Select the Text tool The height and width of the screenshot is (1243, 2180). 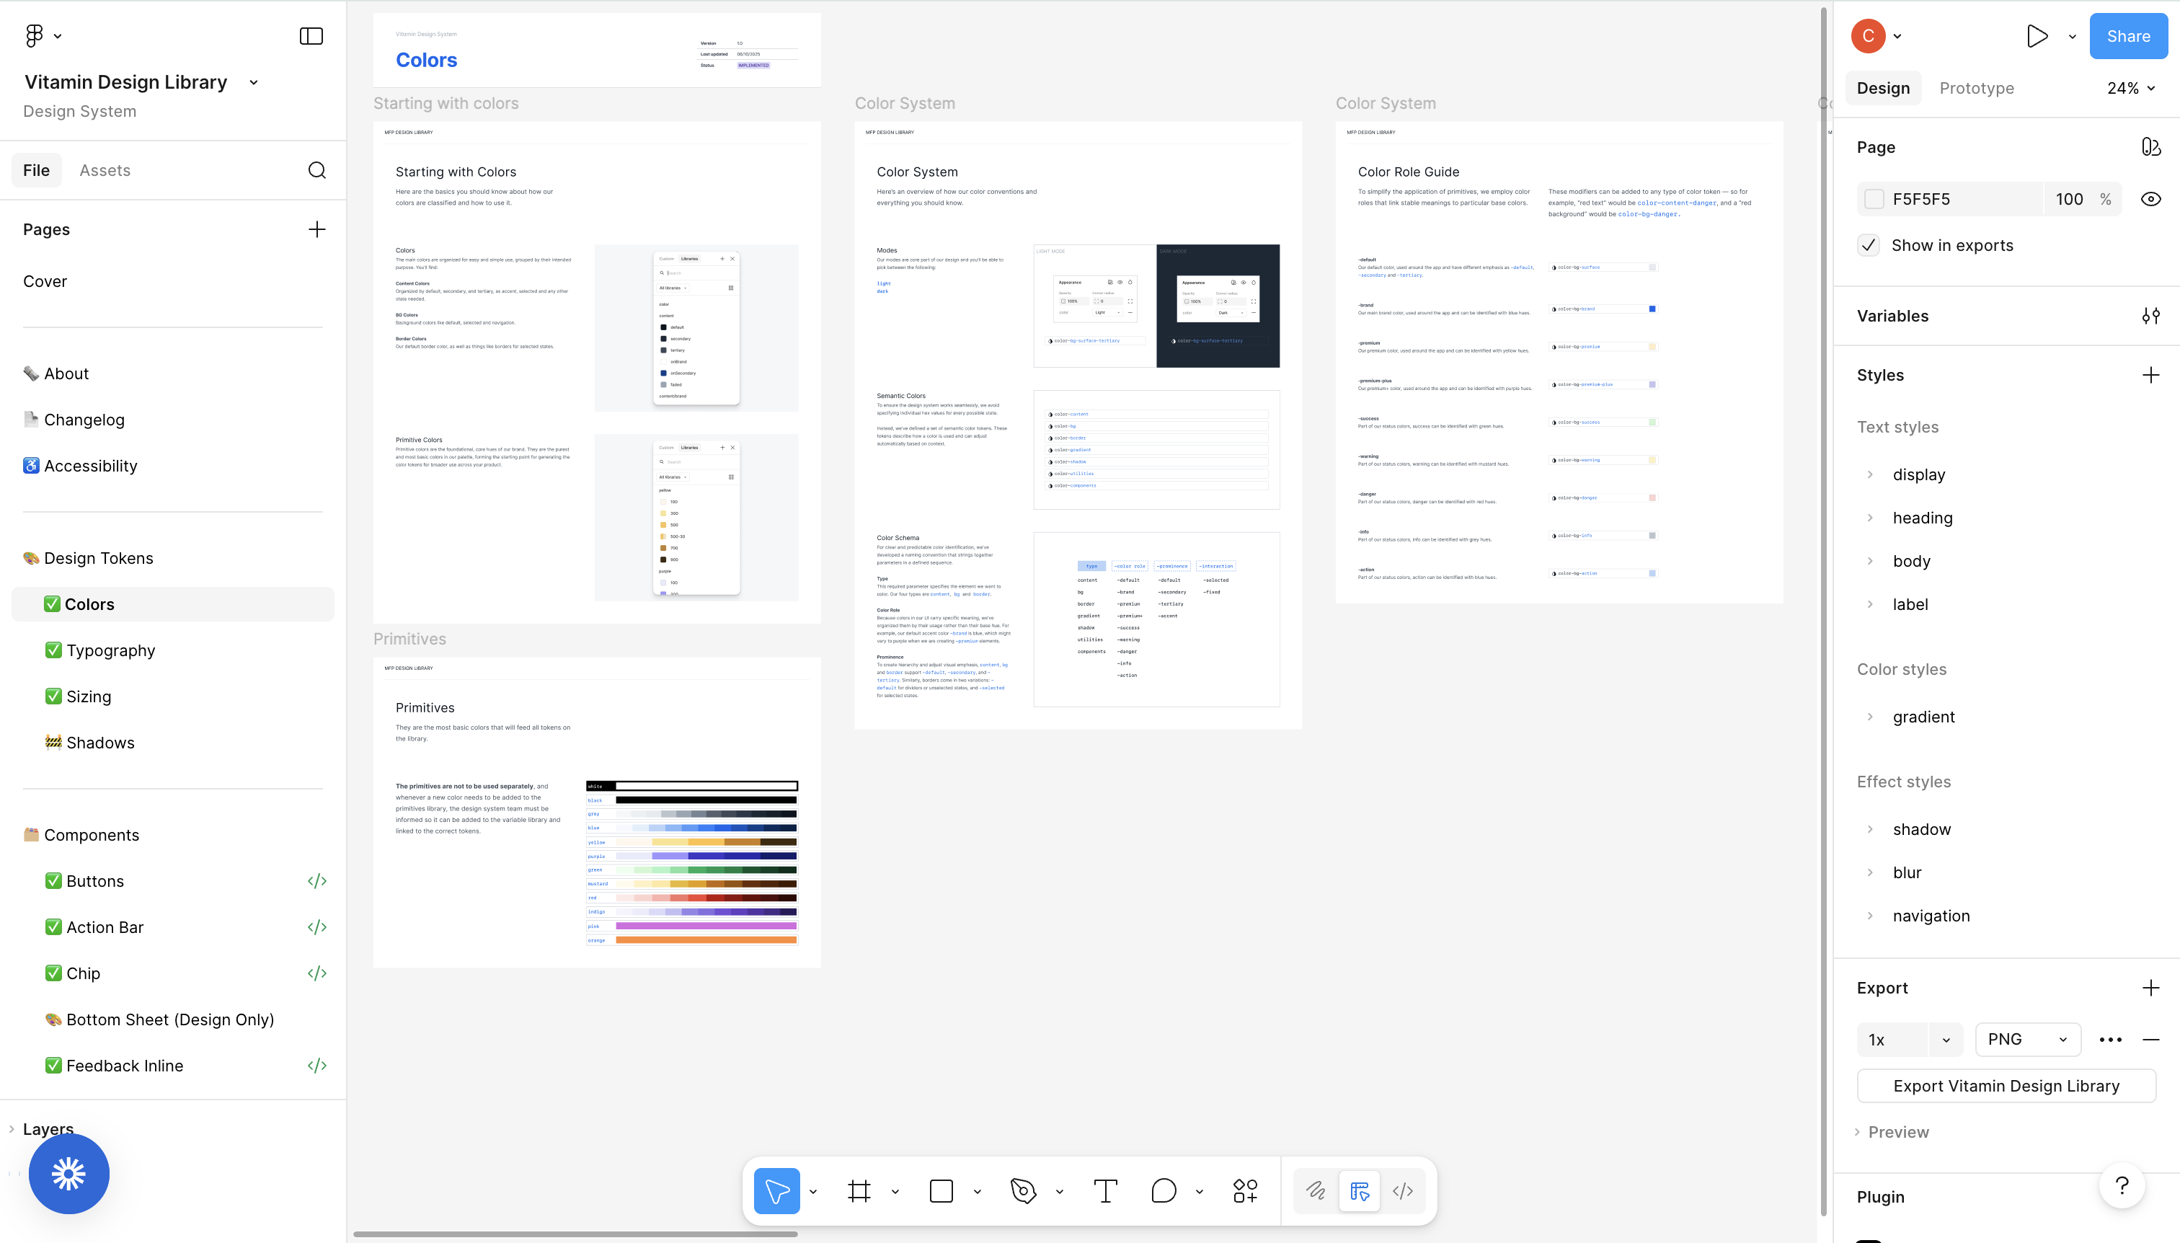tap(1104, 1190)
